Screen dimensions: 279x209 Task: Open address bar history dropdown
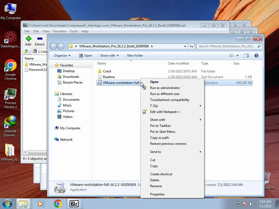(x=185, y=46)
